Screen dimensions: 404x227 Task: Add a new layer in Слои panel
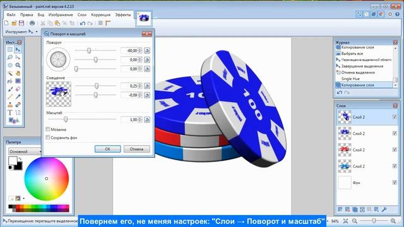tap(340, 210)
